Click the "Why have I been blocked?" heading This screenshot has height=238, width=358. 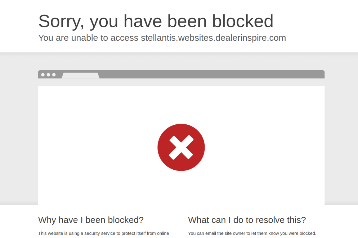pos(91,220)
